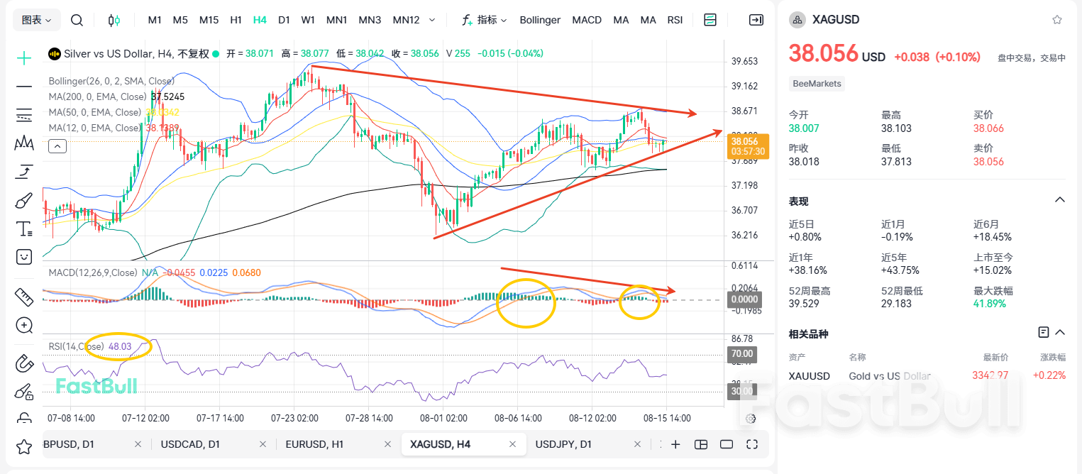This screenshot has width=1082, height=474.
Task: Mark XAGUSD as favorite with star
Action: point(1057,19)
